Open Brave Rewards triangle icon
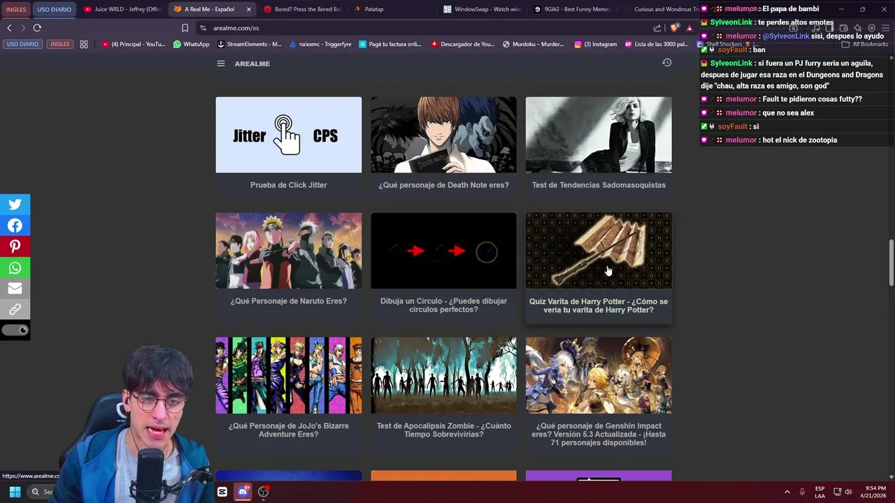This screenshot has height=503, width=895. point(689,28)
